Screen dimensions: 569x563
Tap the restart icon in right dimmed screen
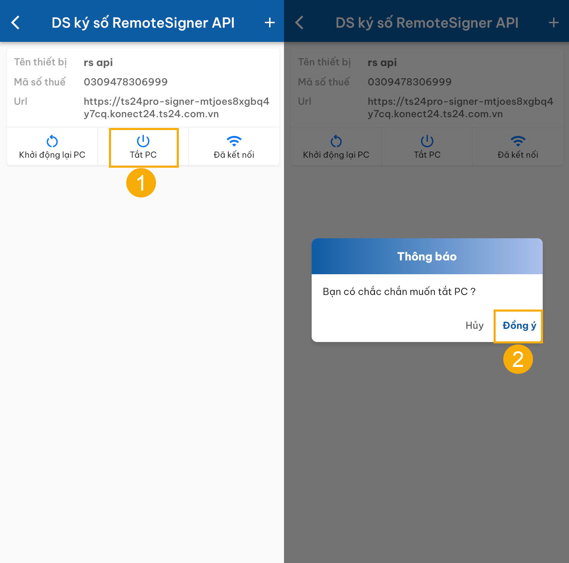tap(336, 141)
